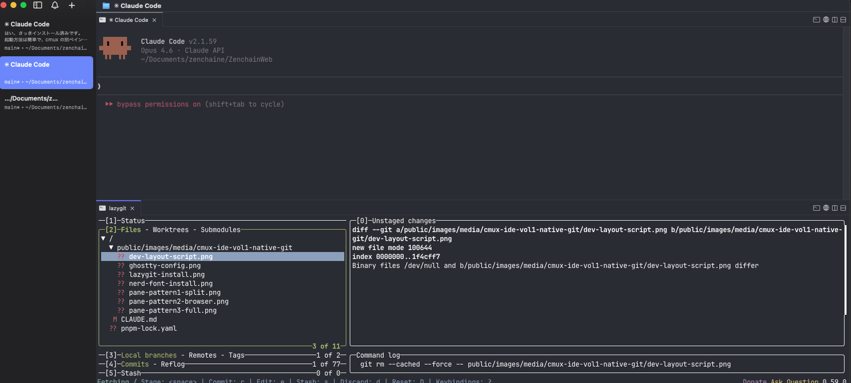851x383 pixels.
Task: Select ghostty-config.png in files list
Action: click(x=164, y=265)
